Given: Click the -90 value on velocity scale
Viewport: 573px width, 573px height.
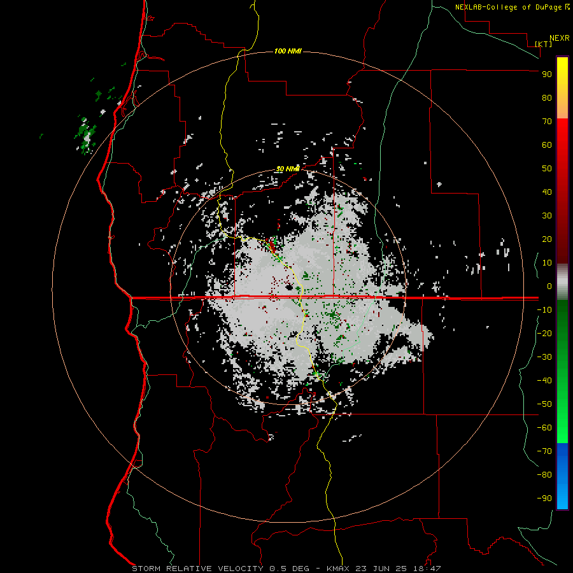Looking at the screenshot, I should coord(544,499).
